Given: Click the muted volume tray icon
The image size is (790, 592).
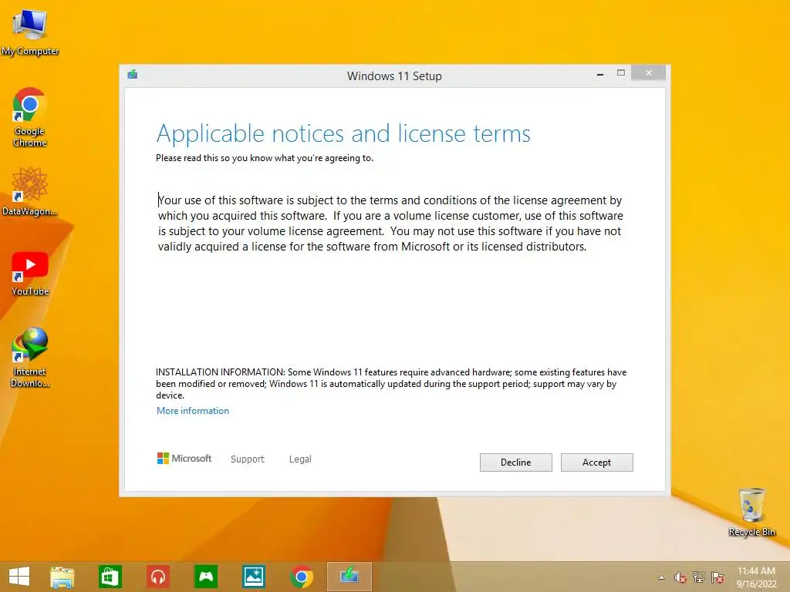Looking at the screenshot, I should 680,577.
